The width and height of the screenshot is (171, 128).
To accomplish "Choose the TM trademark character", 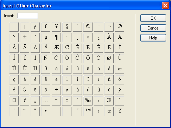I will coord(88,111).
